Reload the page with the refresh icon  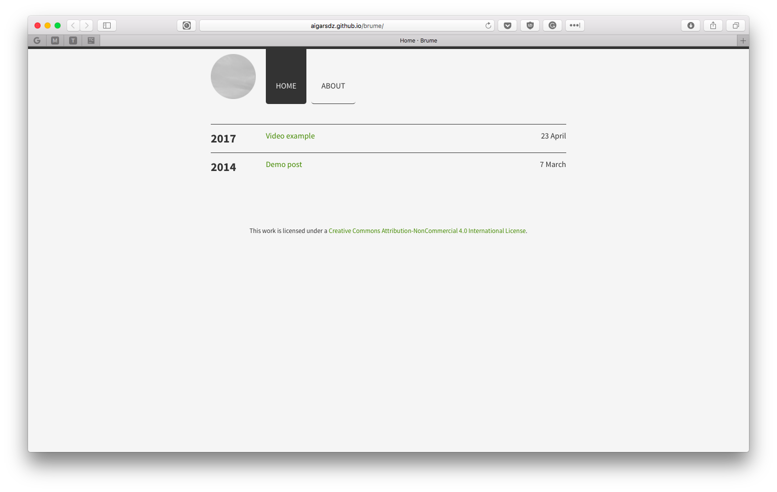[x=488, y=25]
